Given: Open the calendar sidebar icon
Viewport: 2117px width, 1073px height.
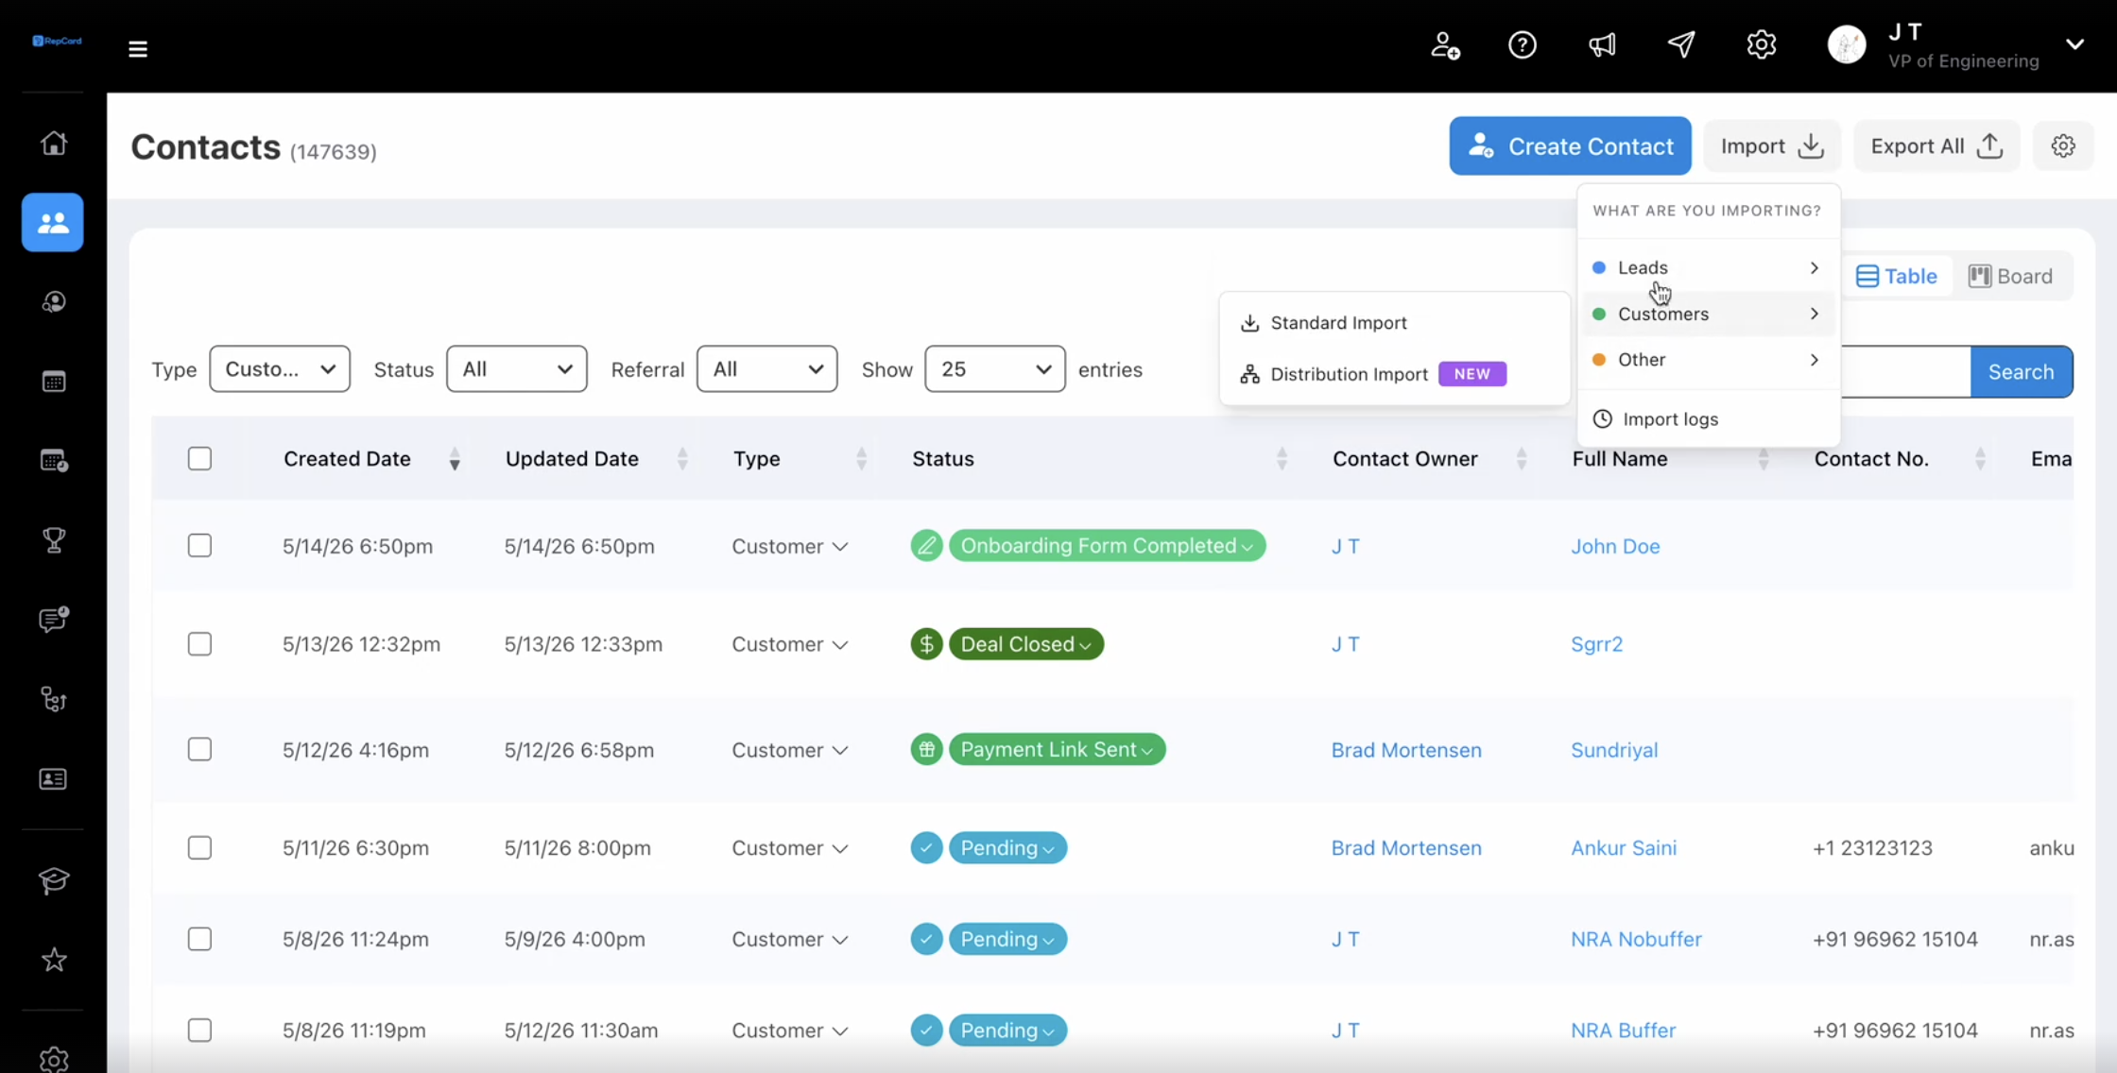Looking at the screenshot, I should 54,382.
